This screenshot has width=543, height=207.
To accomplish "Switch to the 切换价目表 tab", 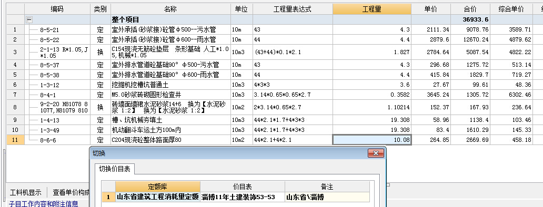I will 115,169.
